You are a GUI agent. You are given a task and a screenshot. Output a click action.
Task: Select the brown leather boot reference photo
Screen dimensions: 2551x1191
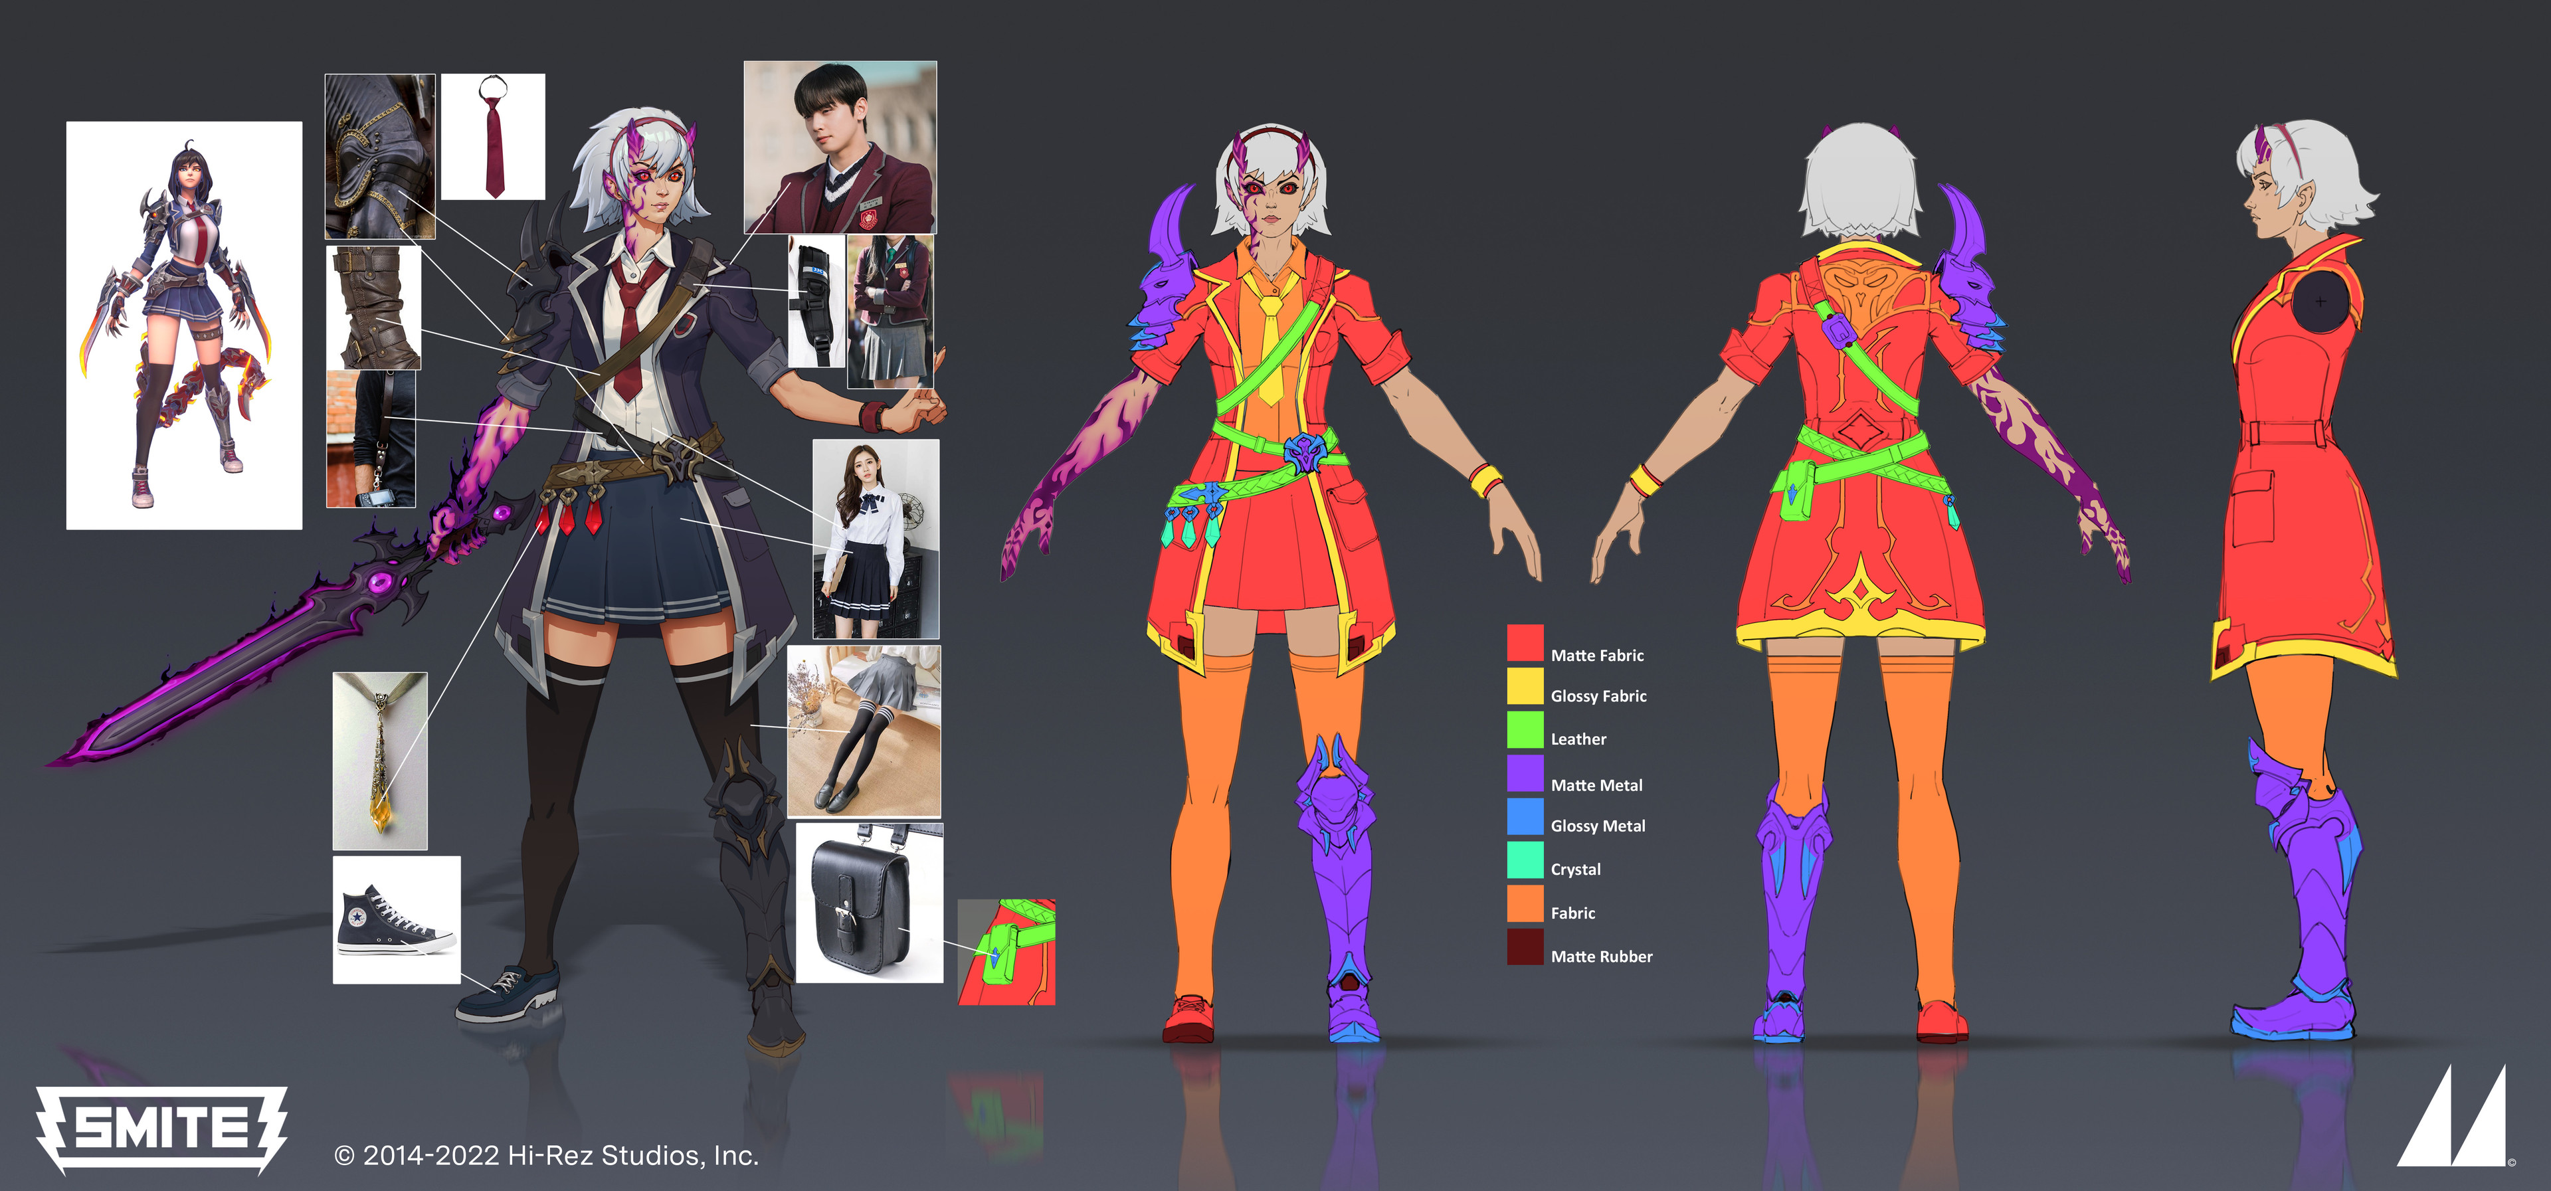point(373,308)
